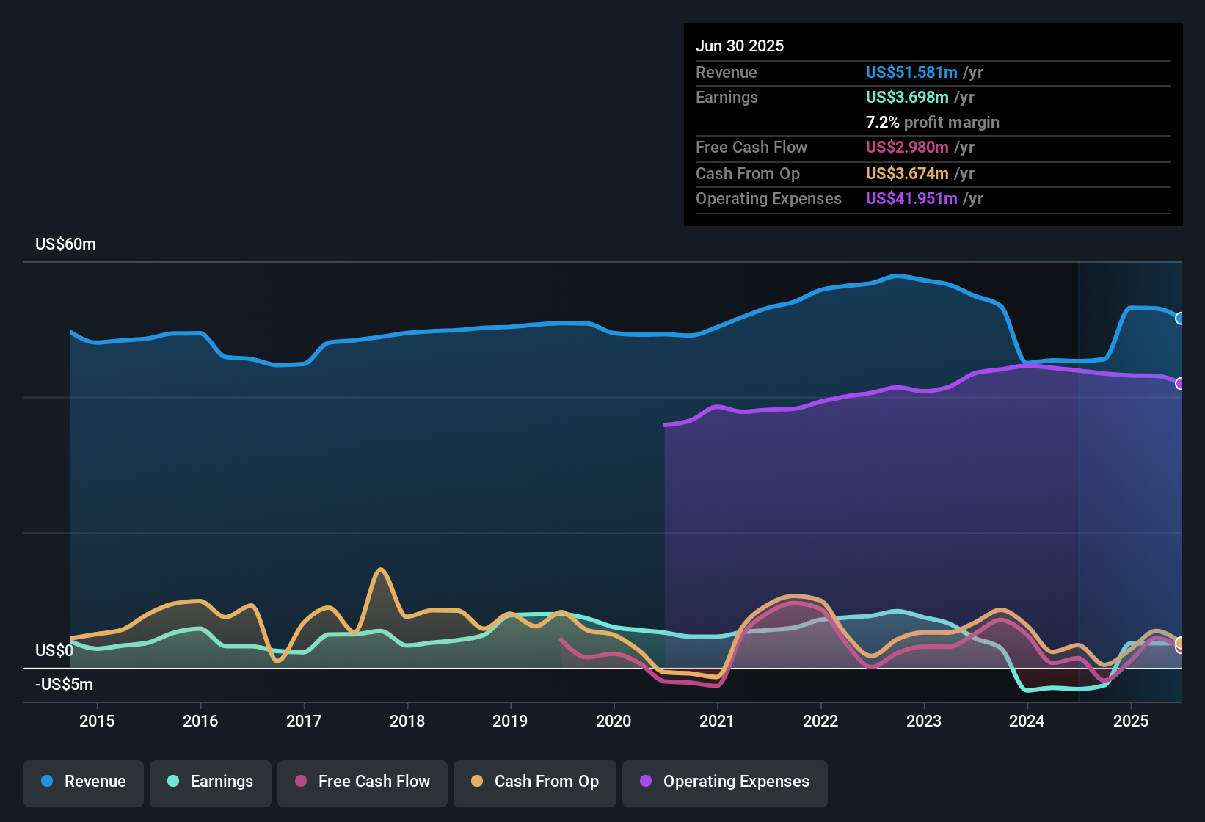Click the purple Operating Expenses legend dot
Viewport: 1205px width, 822px height.
(646, 782)
